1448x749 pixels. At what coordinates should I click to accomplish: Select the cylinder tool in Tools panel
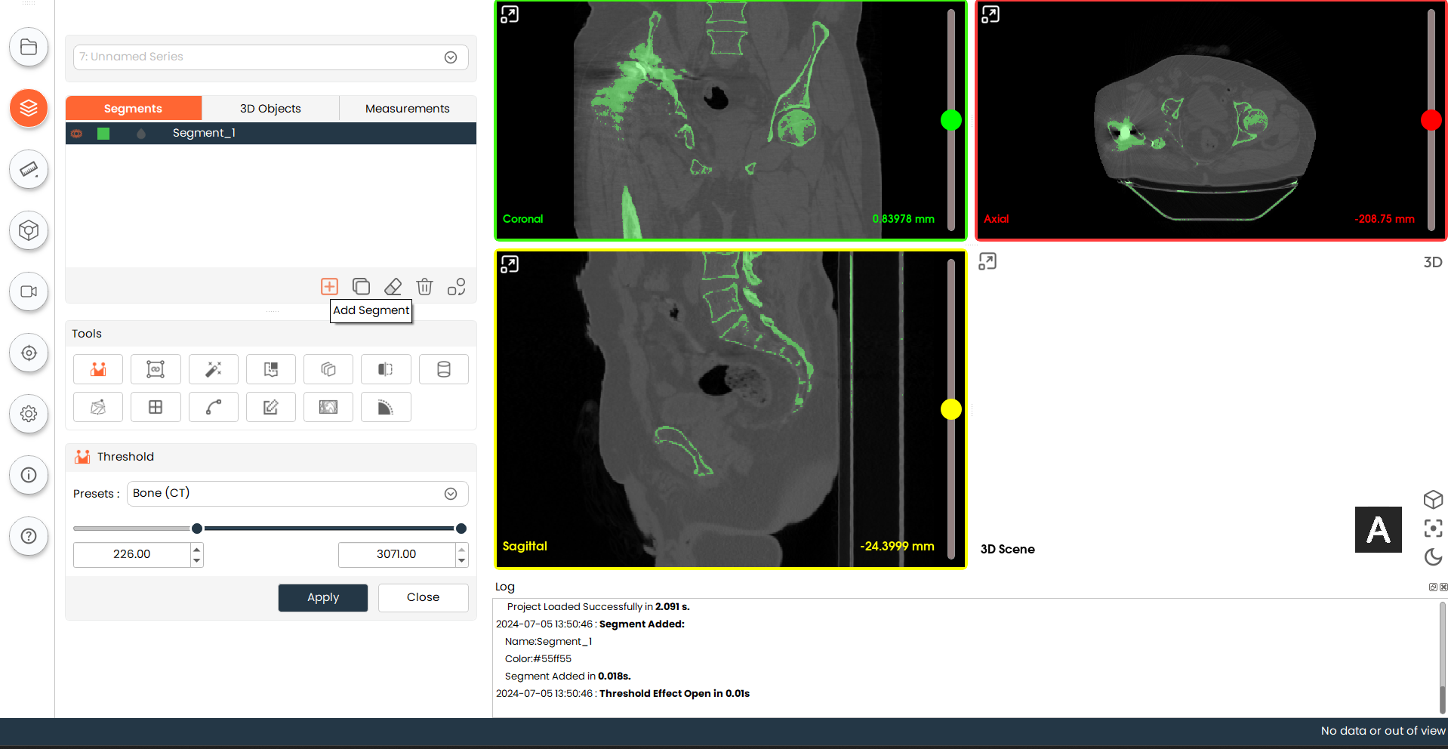pyautogui.click(x=444, y=369)
